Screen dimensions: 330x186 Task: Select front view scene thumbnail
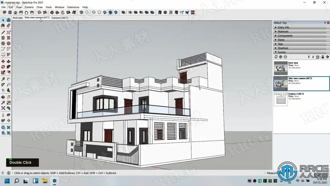coord(280,68)
